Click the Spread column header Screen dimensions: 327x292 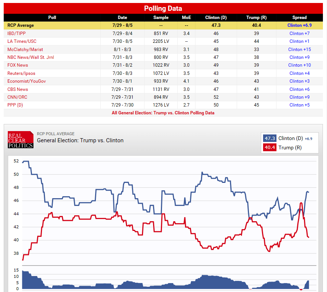(300, 18)
